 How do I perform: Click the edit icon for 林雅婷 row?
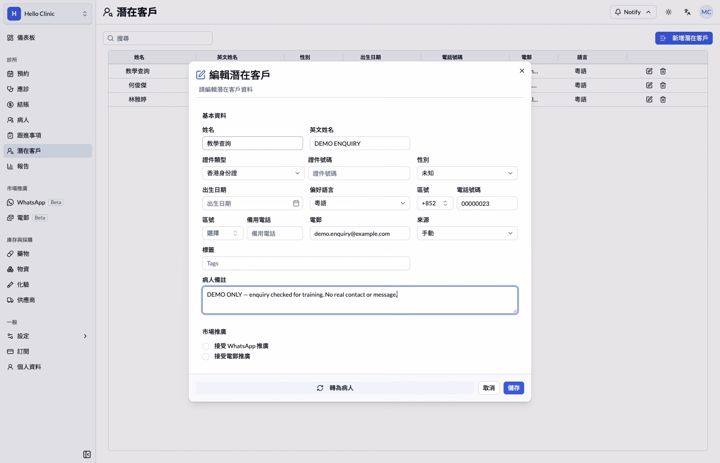(649, 99)
